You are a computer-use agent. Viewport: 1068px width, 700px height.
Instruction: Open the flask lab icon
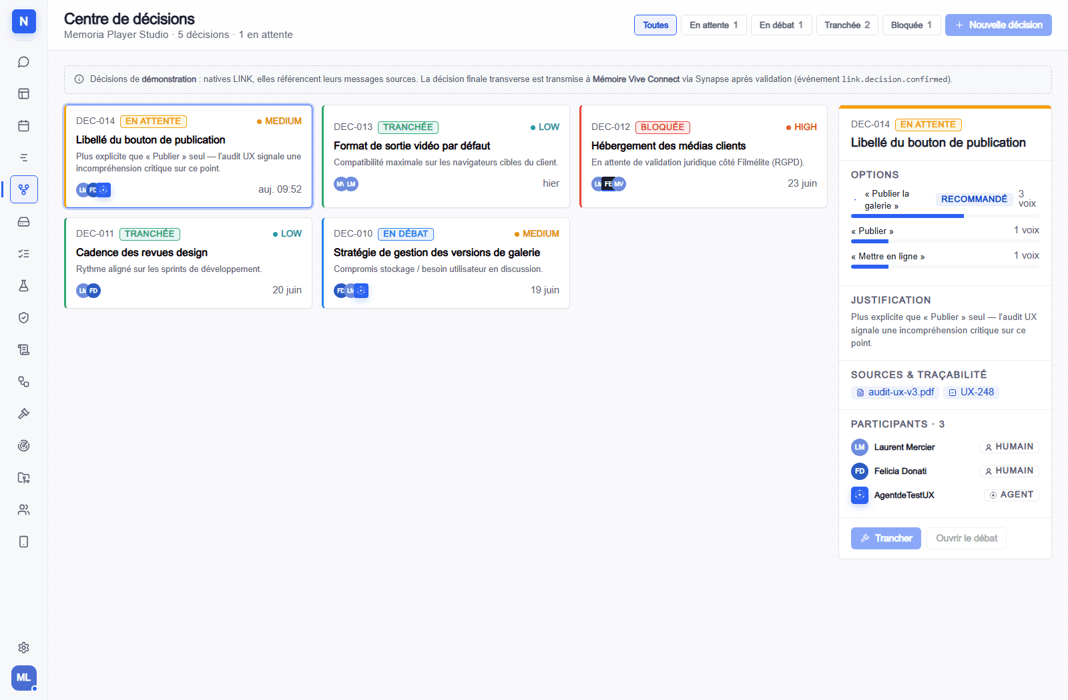(23, 286)
